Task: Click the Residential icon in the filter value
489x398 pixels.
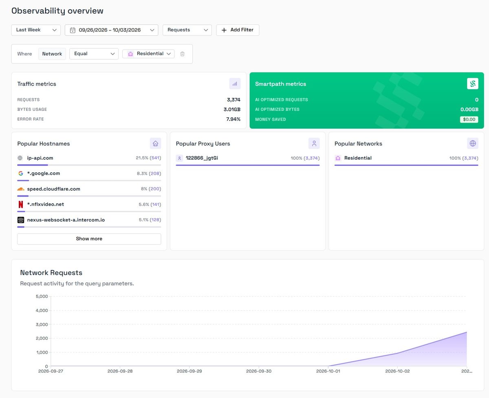Action: click(130, 54)
